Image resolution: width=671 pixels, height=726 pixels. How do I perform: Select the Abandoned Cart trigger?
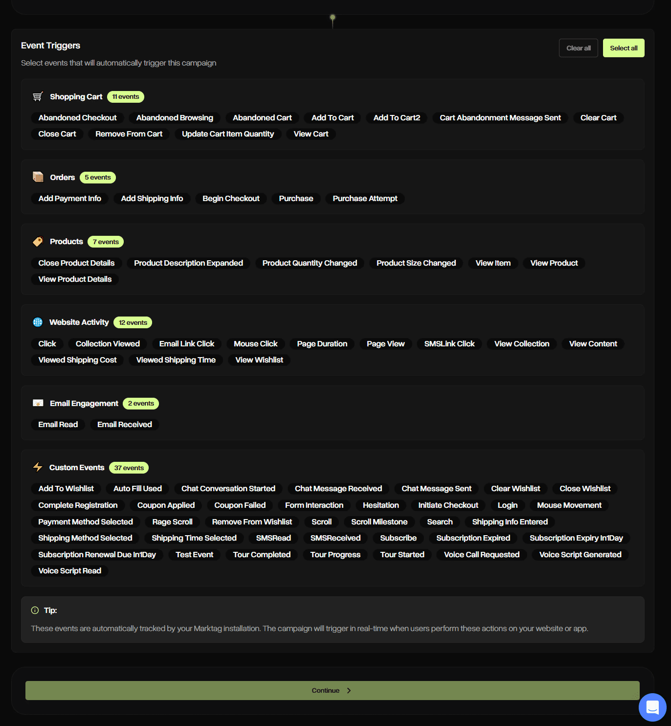click(x=262, y=118)
